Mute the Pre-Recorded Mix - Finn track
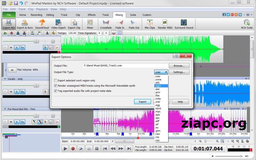This screenshot has height=160, width=256. point(11,122)
